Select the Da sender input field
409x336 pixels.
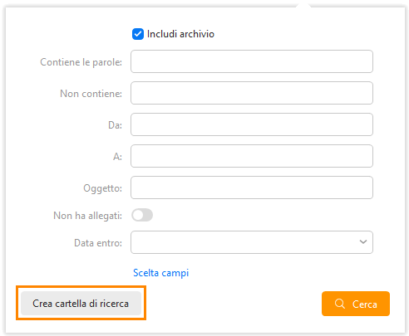252,124
